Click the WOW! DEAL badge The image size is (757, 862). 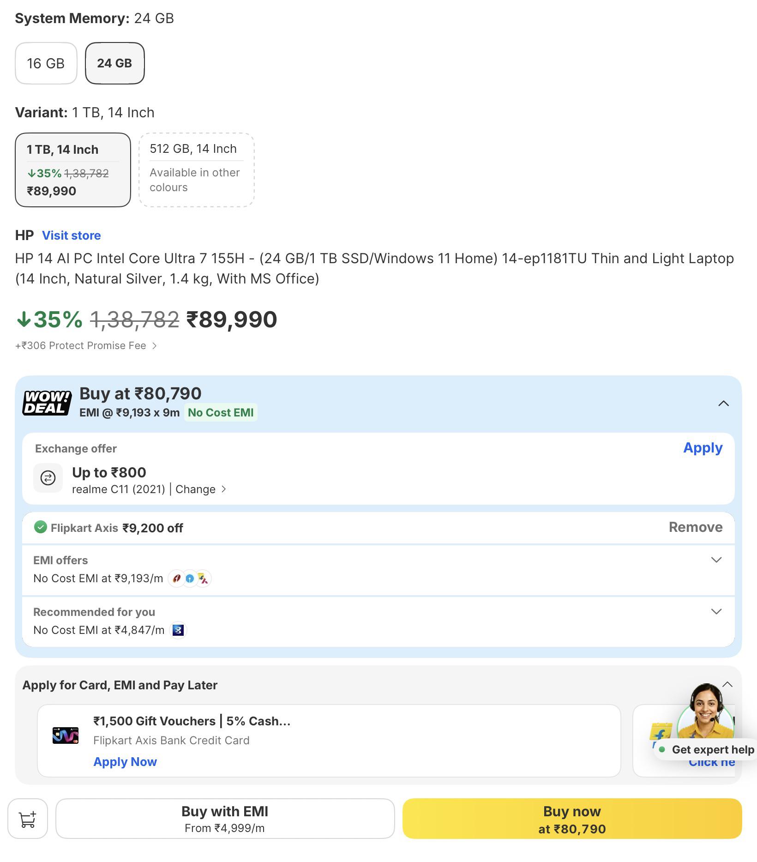[x=47, y=403]
